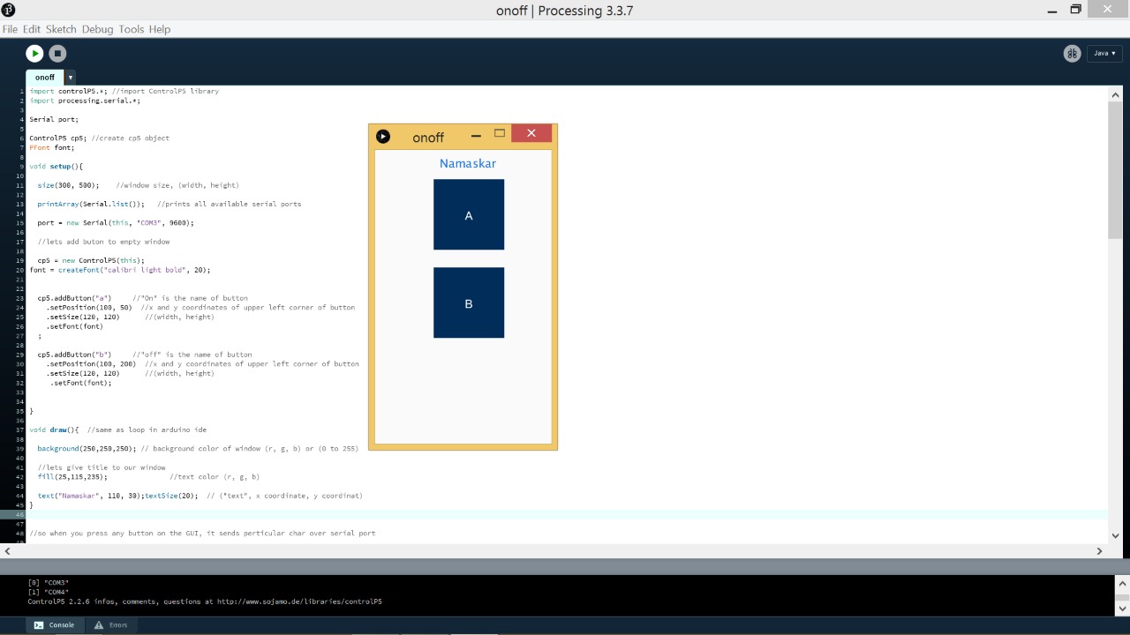Click console line "[0] "COM3""
This screenshot has height=635, width=1130.
tap(48, 583)
